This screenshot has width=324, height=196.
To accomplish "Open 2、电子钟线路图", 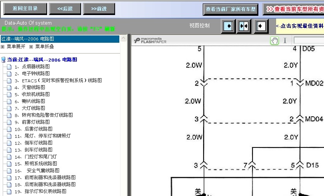I will tap(32, 74).
